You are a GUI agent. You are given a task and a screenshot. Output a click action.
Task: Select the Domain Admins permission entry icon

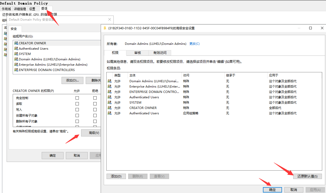pyautogui.click(x=110, y=81)
